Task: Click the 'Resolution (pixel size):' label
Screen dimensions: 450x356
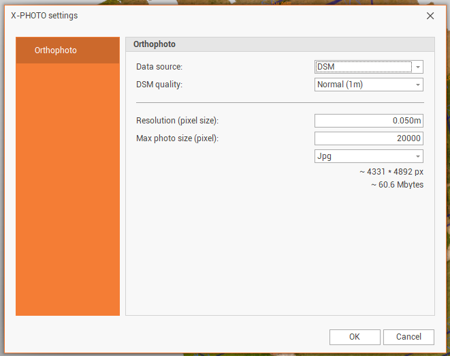Action: [177, 121]
